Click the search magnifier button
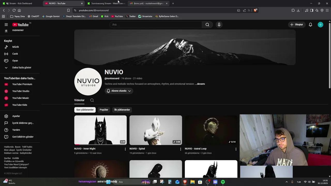This screenshot has width=331, height=186. coord(207,25)
